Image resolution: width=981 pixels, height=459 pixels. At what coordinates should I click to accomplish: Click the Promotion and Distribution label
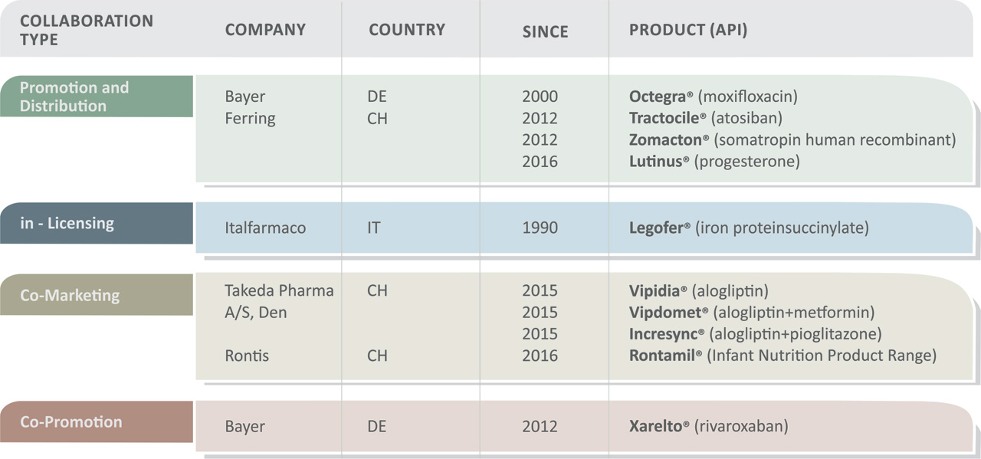pos(74,97)
